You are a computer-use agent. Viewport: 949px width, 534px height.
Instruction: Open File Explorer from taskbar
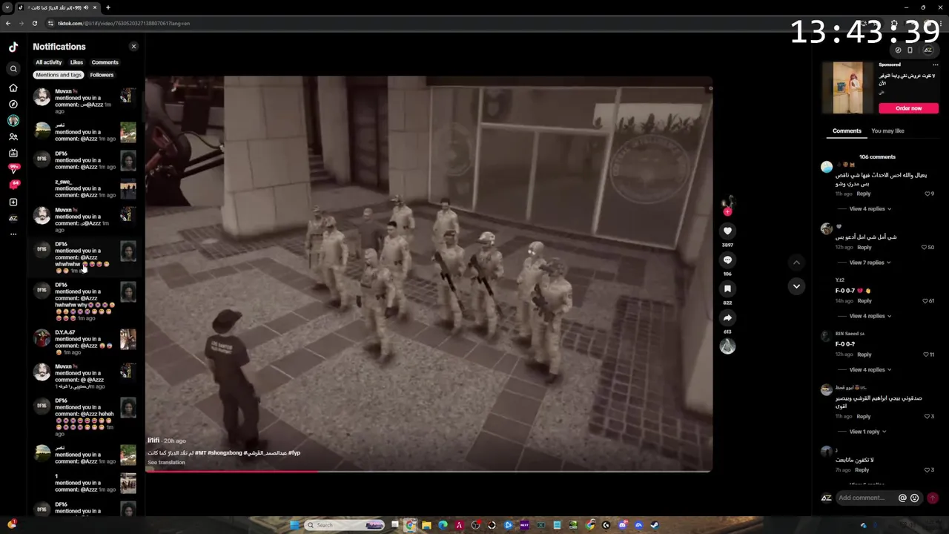coord(426,525)
